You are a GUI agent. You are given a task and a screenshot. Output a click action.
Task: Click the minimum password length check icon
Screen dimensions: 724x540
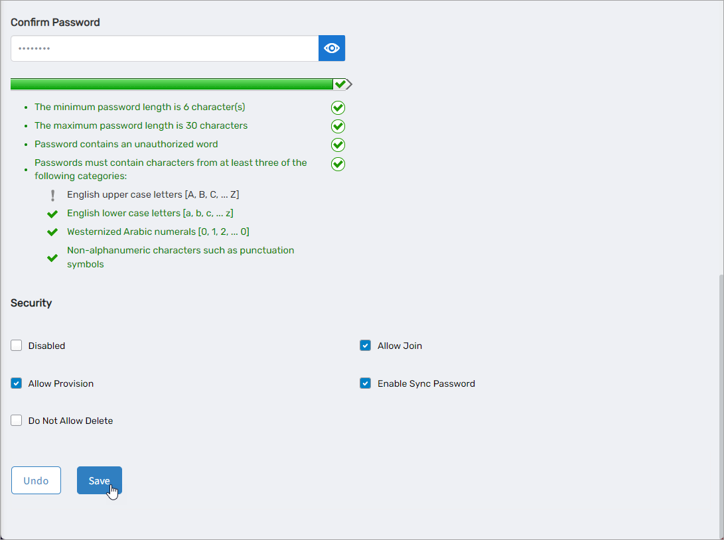338,107
